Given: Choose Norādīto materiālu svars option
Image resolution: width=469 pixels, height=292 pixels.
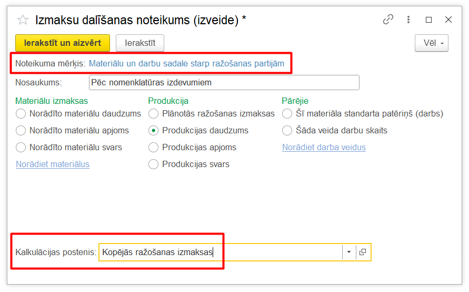Looking at the screenshot, I should pyautogui.click(x=21, y=148).
